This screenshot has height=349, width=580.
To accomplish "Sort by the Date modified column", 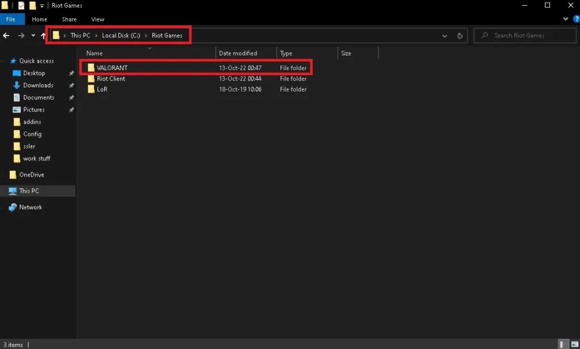I will point(238,53).
